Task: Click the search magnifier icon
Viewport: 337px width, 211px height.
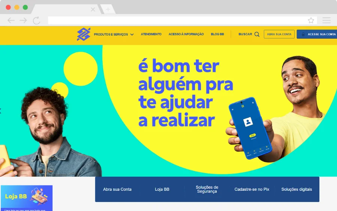Action: pos(257,34)
